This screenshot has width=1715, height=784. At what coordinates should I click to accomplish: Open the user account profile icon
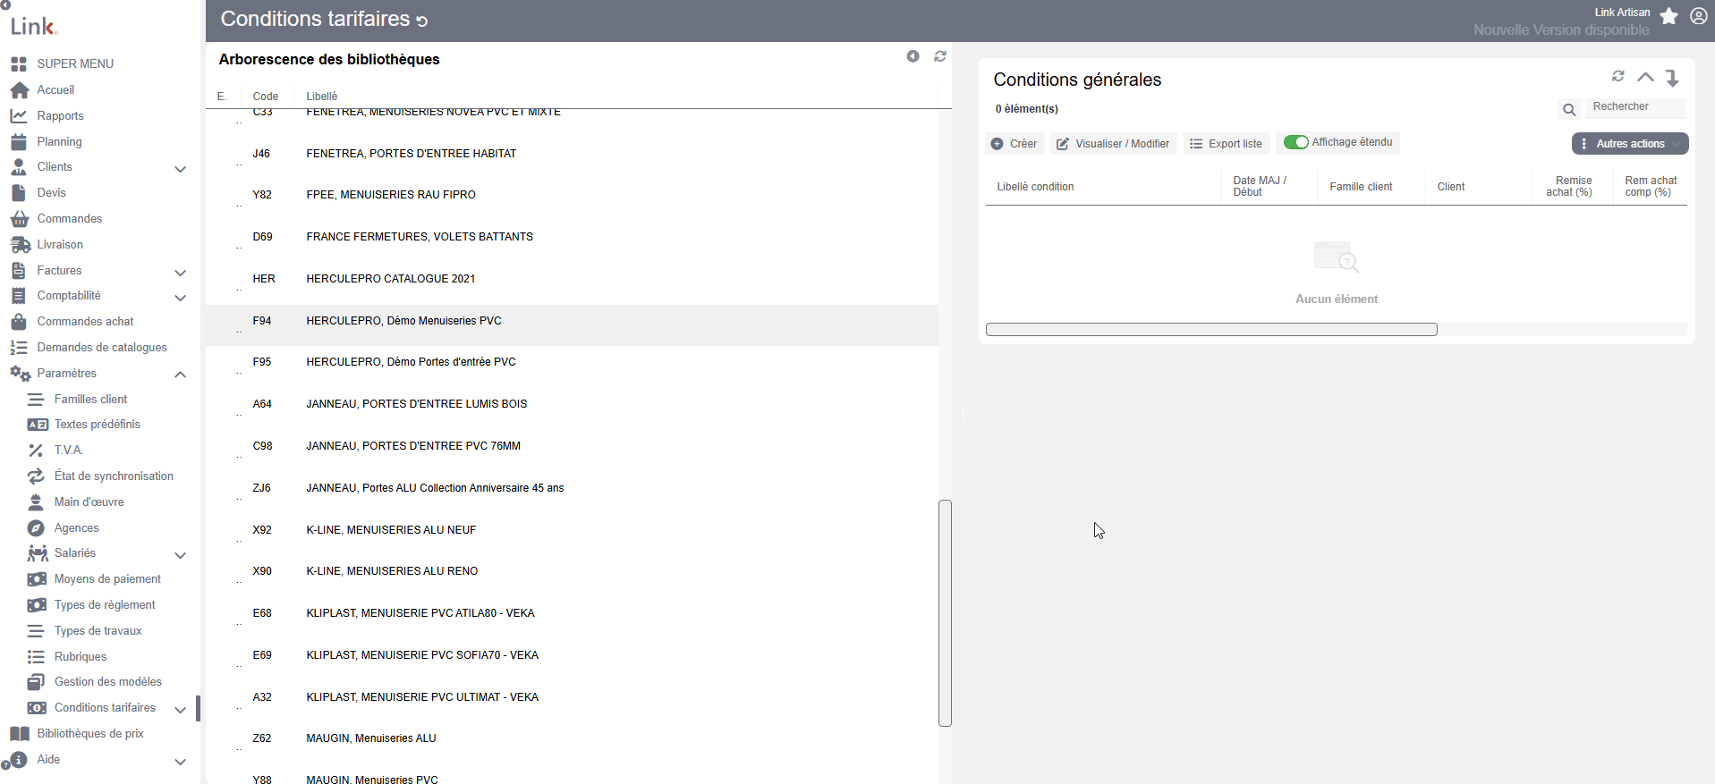[1698, 16]
